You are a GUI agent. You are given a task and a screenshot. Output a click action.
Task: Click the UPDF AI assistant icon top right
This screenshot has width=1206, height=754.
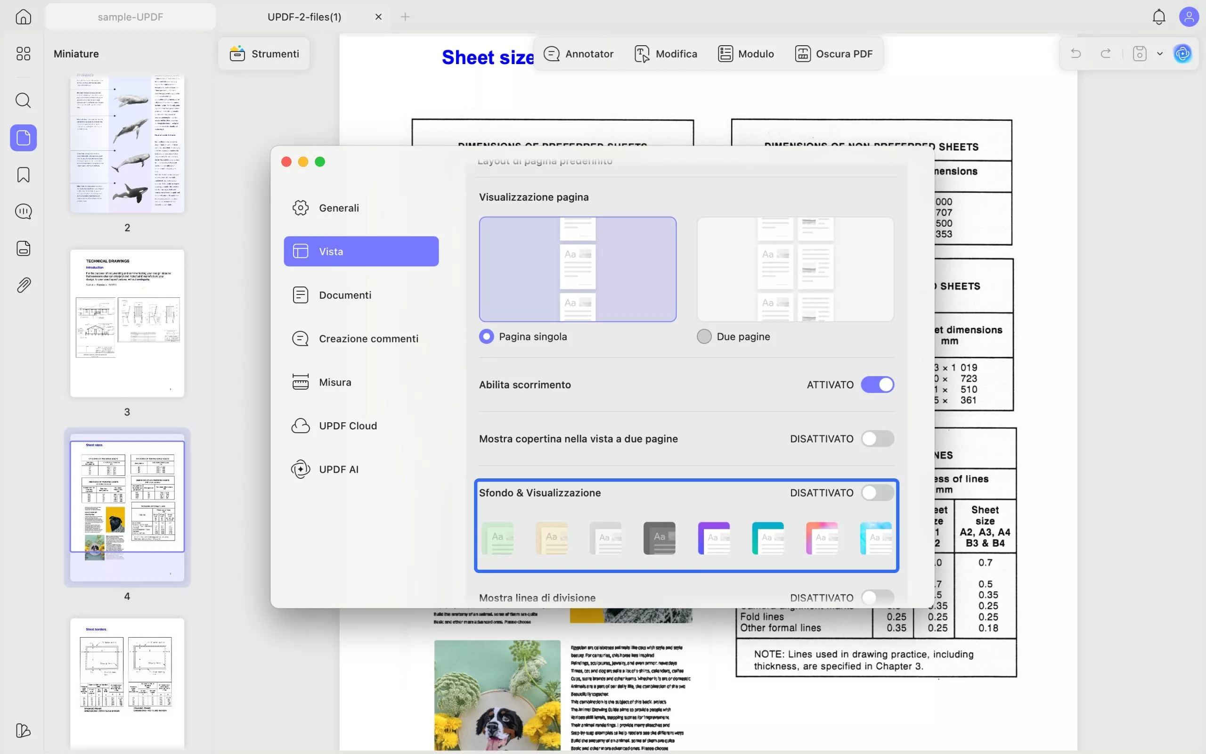1182,53
